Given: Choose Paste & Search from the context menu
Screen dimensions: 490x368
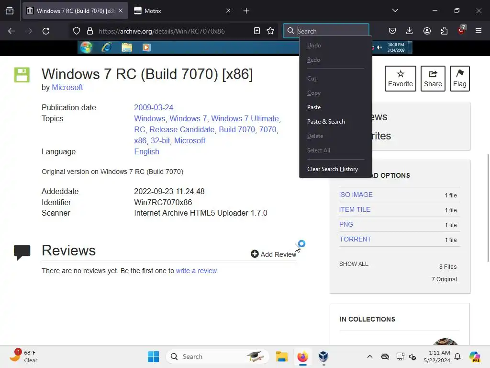Looking at the screenshot, I should click(x=335, y=122).
